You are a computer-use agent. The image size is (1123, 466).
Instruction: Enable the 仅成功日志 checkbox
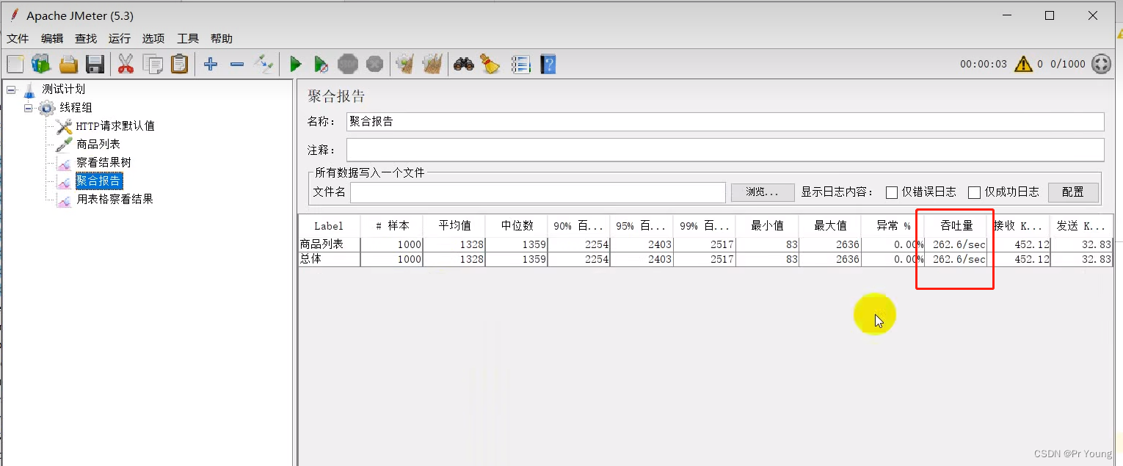click(x=975, y=192)
